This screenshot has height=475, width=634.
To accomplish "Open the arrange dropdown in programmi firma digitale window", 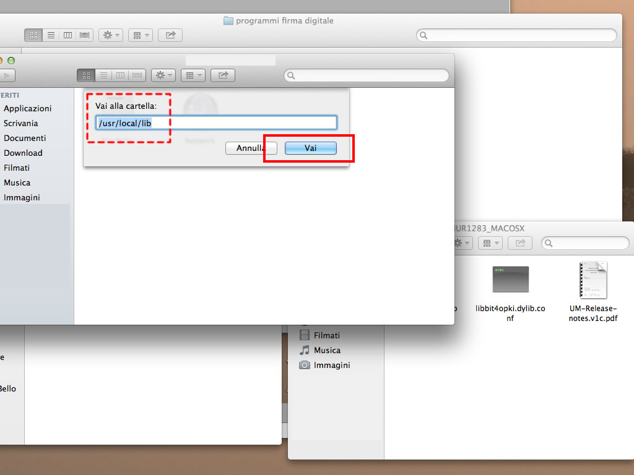I will pyautogui.click(x=140, y=35).
